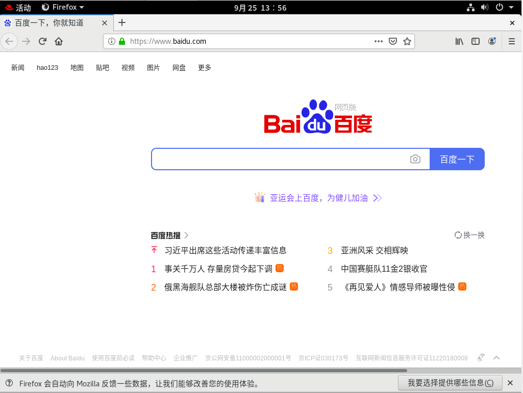Open hot search 中国赛艇队11金2银收官

[384, 269]
